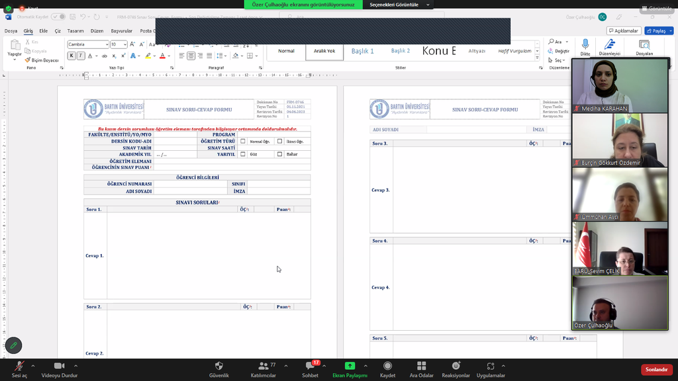The height and width of the screenshot is (381, 678).
Task: Click the Açıklamalar comments button
Action: tap(623, 31)
